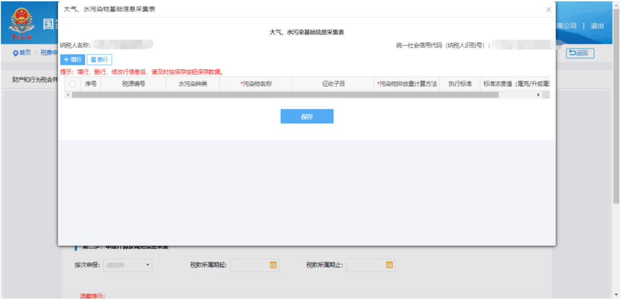The height and width of the screenshot is (300, 621).
Task: Click the 标准浓度值 column header
Action: click(x=515, y=84)
